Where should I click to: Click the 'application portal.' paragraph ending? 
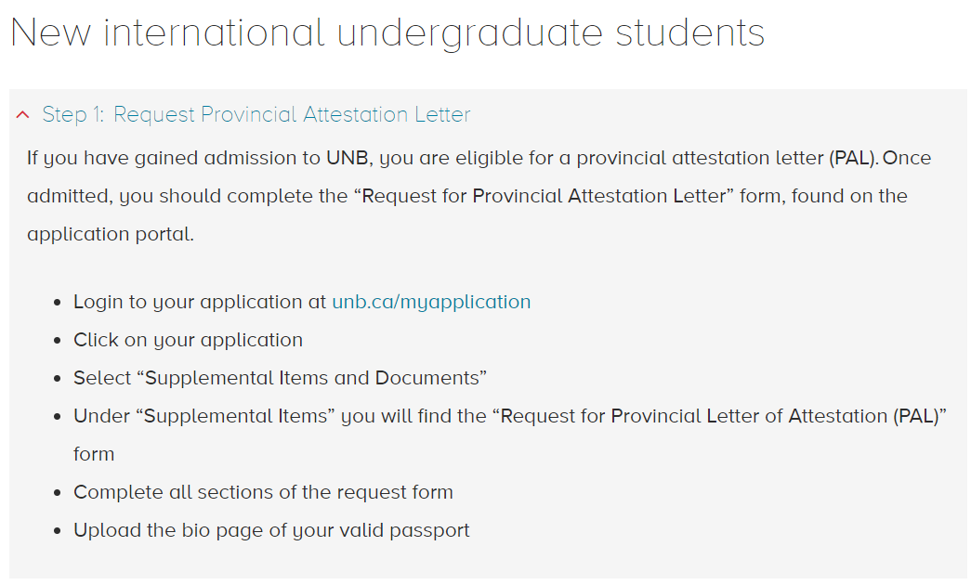pyautogui.click(x=111, y=235)
